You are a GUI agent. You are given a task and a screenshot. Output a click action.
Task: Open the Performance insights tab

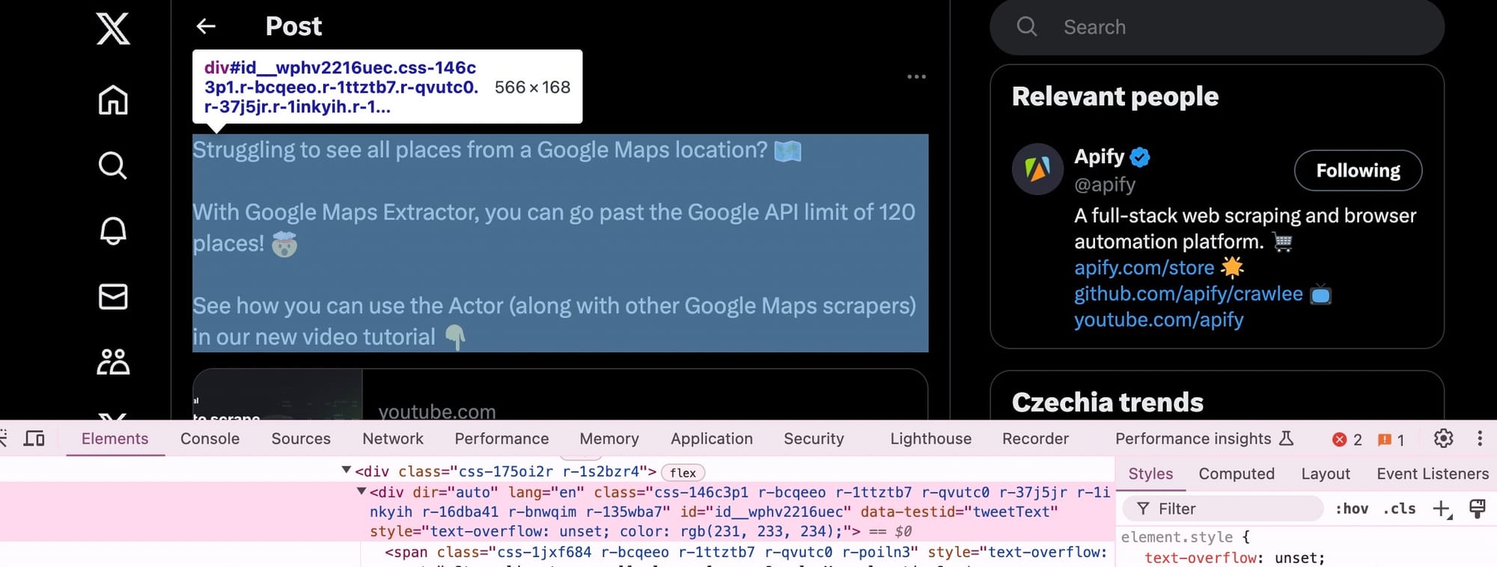tap(1204, 438)
